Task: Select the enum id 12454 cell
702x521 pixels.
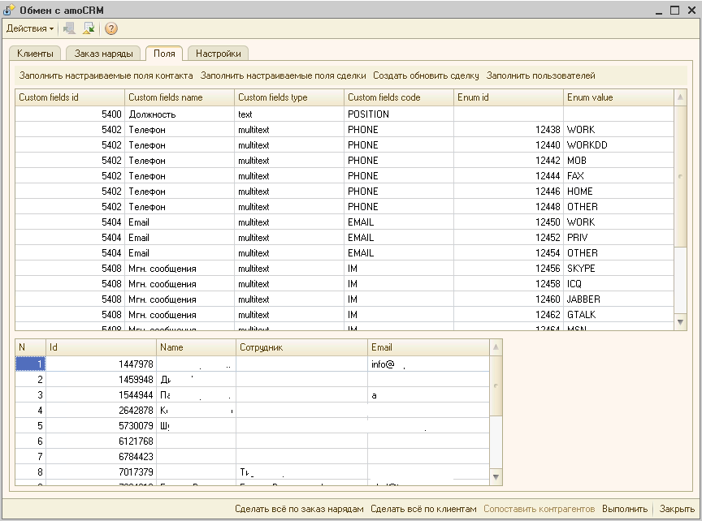Action: (509, 253)
